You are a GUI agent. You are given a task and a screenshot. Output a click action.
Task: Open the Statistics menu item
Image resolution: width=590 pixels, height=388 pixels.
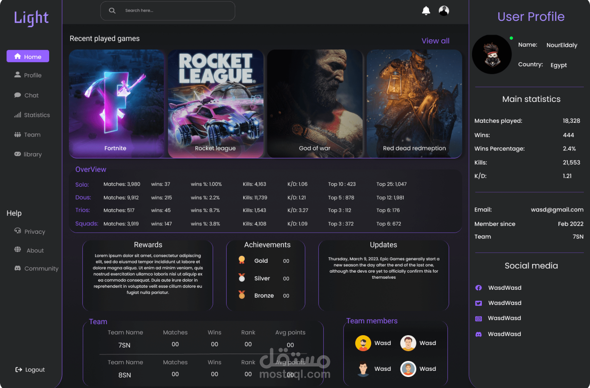(32, 115)
